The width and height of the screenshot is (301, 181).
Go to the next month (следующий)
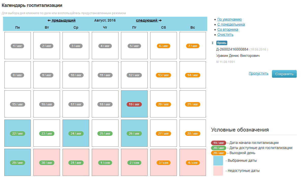click(x=149, y=20)
